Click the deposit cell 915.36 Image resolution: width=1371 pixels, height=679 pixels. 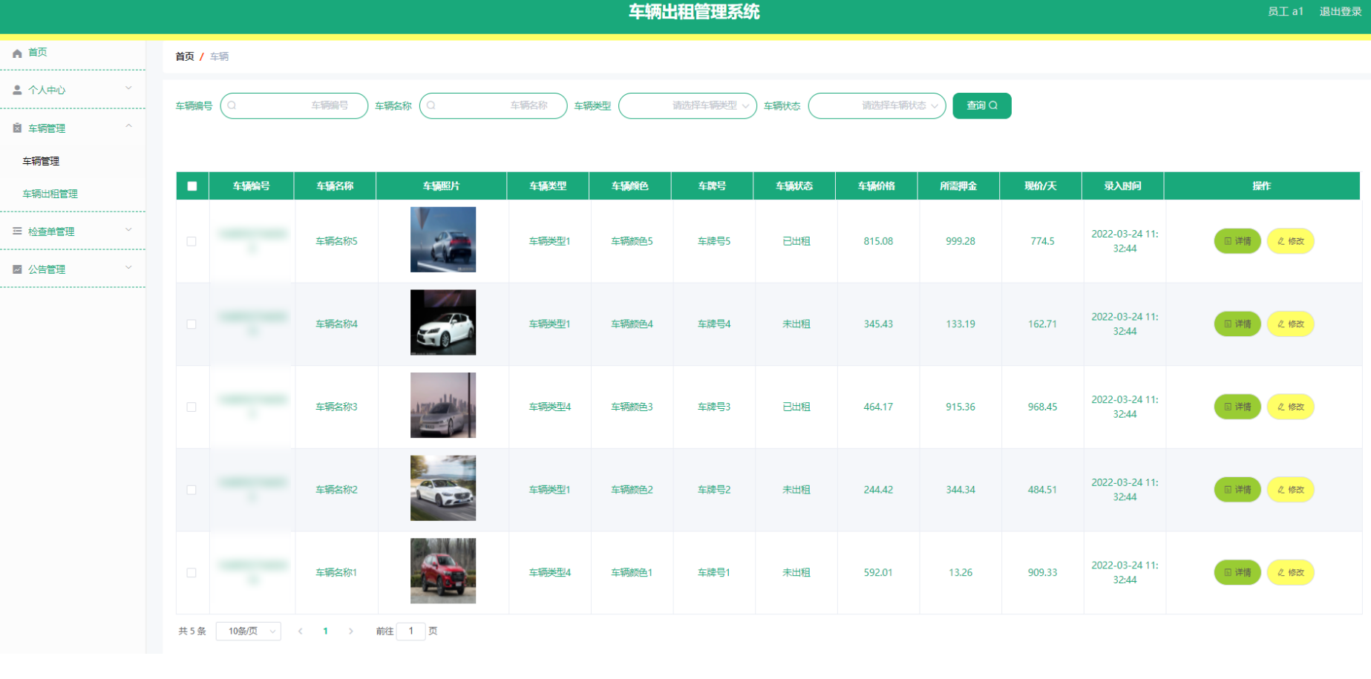[x=961, y=407]
